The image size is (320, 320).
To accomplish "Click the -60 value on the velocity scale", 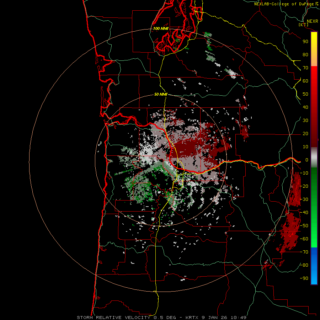I will 304,239.
